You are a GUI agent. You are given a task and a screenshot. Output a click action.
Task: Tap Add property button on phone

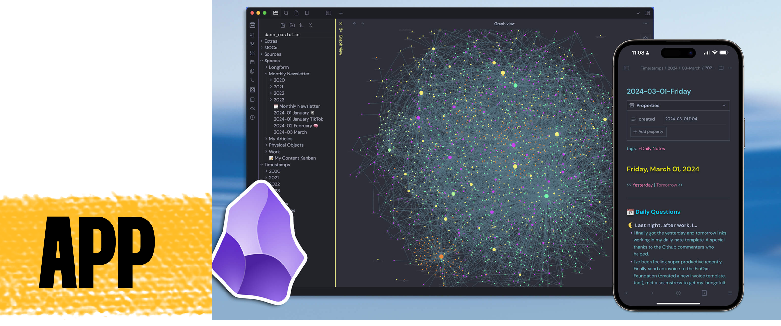coord(648,132)
